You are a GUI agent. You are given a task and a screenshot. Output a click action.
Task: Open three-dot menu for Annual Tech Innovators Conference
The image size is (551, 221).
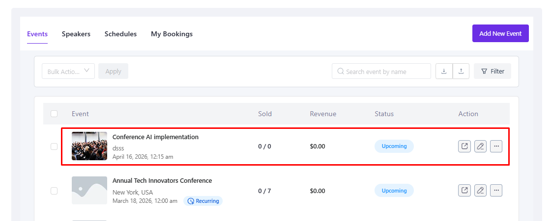tap(496, 190)
